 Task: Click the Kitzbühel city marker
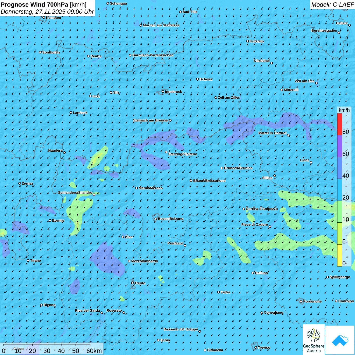pyautogui.click(x=272, y=63)
